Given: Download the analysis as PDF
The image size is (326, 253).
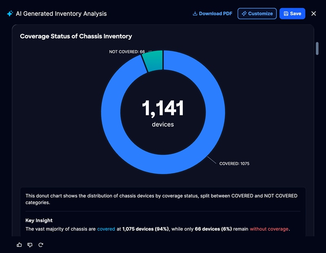Looking at the screenshot, I should [212, 13].
